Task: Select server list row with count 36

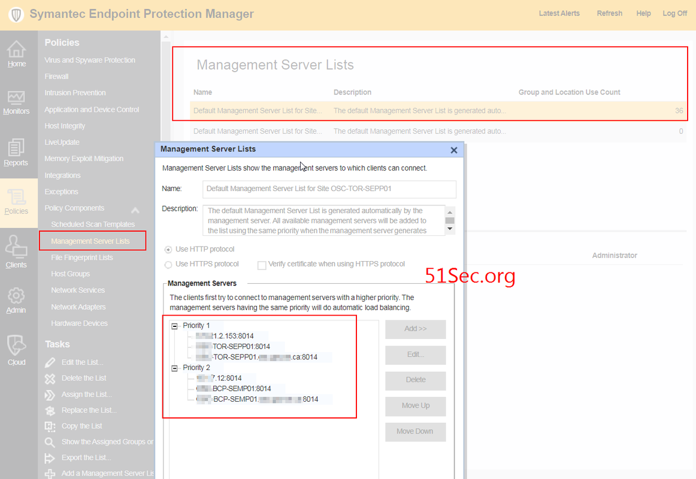Action: 438,111
